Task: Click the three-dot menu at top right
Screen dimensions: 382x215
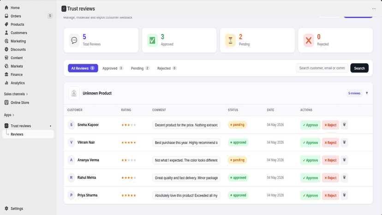Action: click(374, 9)
